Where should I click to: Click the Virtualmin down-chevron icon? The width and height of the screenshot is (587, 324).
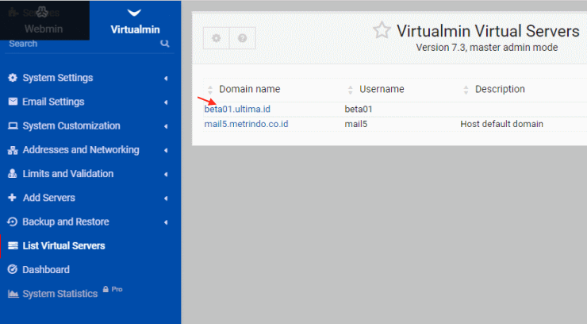click(x=134, y=13)
